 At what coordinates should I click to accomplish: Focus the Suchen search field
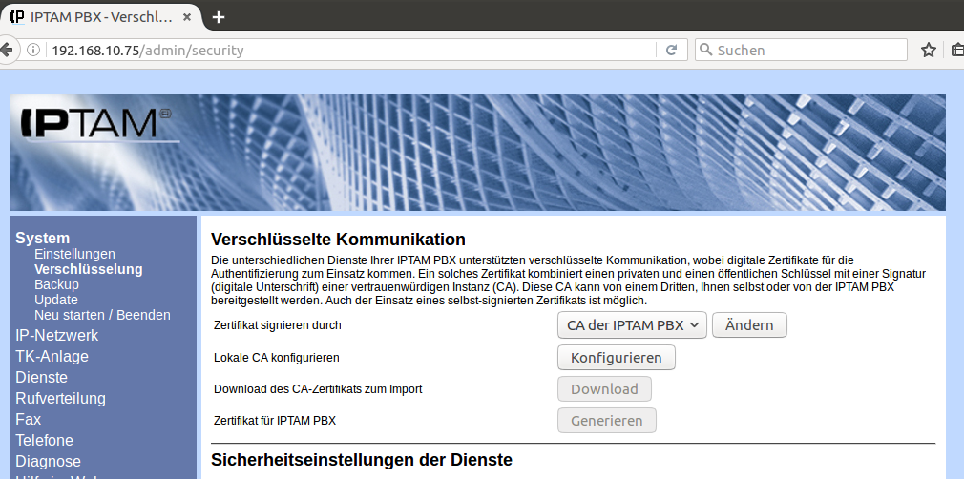[x=807, y=51]
